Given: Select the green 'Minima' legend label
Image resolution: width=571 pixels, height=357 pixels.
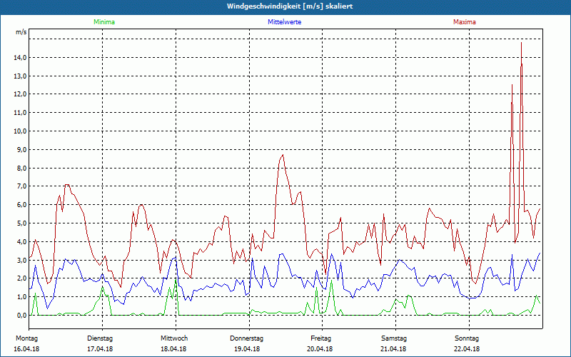Looking at the screenshot, I should [x=104, y=22].
